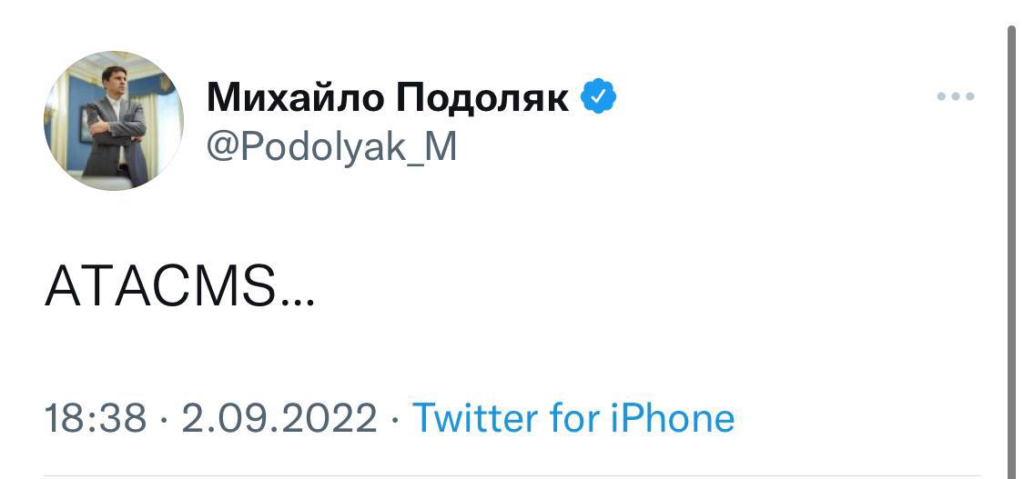Click the vertical scrollbar on the right edge
Screen dimensions: 1024x479
(x=1011, y=245)
